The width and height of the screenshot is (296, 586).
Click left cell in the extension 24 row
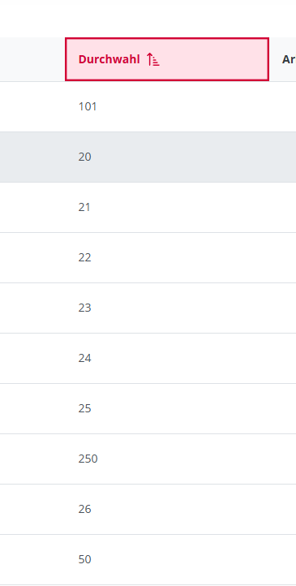pos(32,358)
